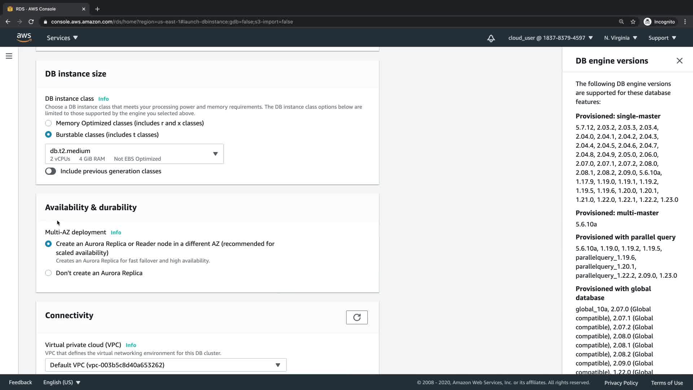Viewport: 693px width, 390px height.
Task: Click the Feedback button in footer
Action: click(x=21, y=382)
